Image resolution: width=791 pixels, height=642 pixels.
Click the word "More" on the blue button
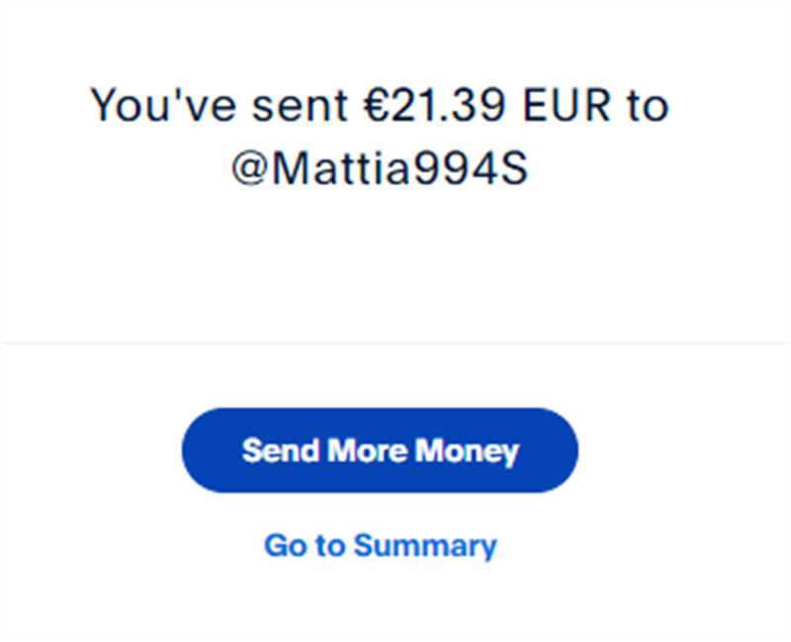coord(367,450)
